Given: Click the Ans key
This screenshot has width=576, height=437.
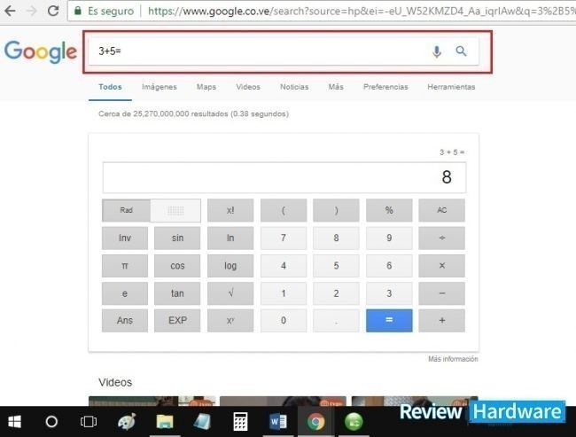Looking at the screenshot, I should tap(125, 321).
